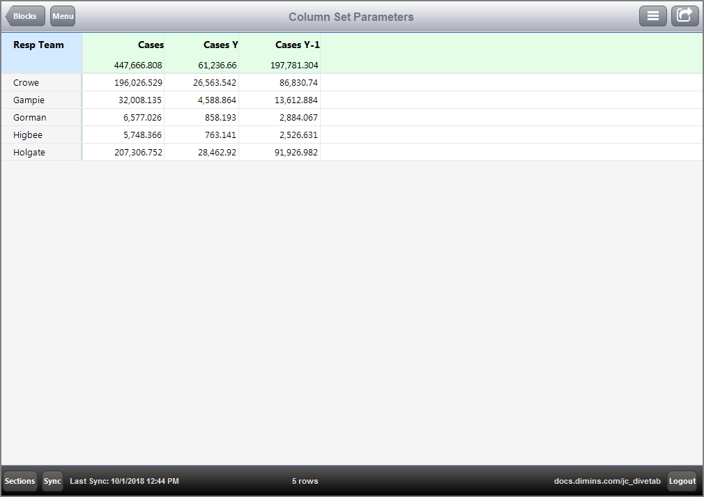The image size is (704, 497).
Task: Click the Cases Y-1 column header
Action: click(297, 45)
